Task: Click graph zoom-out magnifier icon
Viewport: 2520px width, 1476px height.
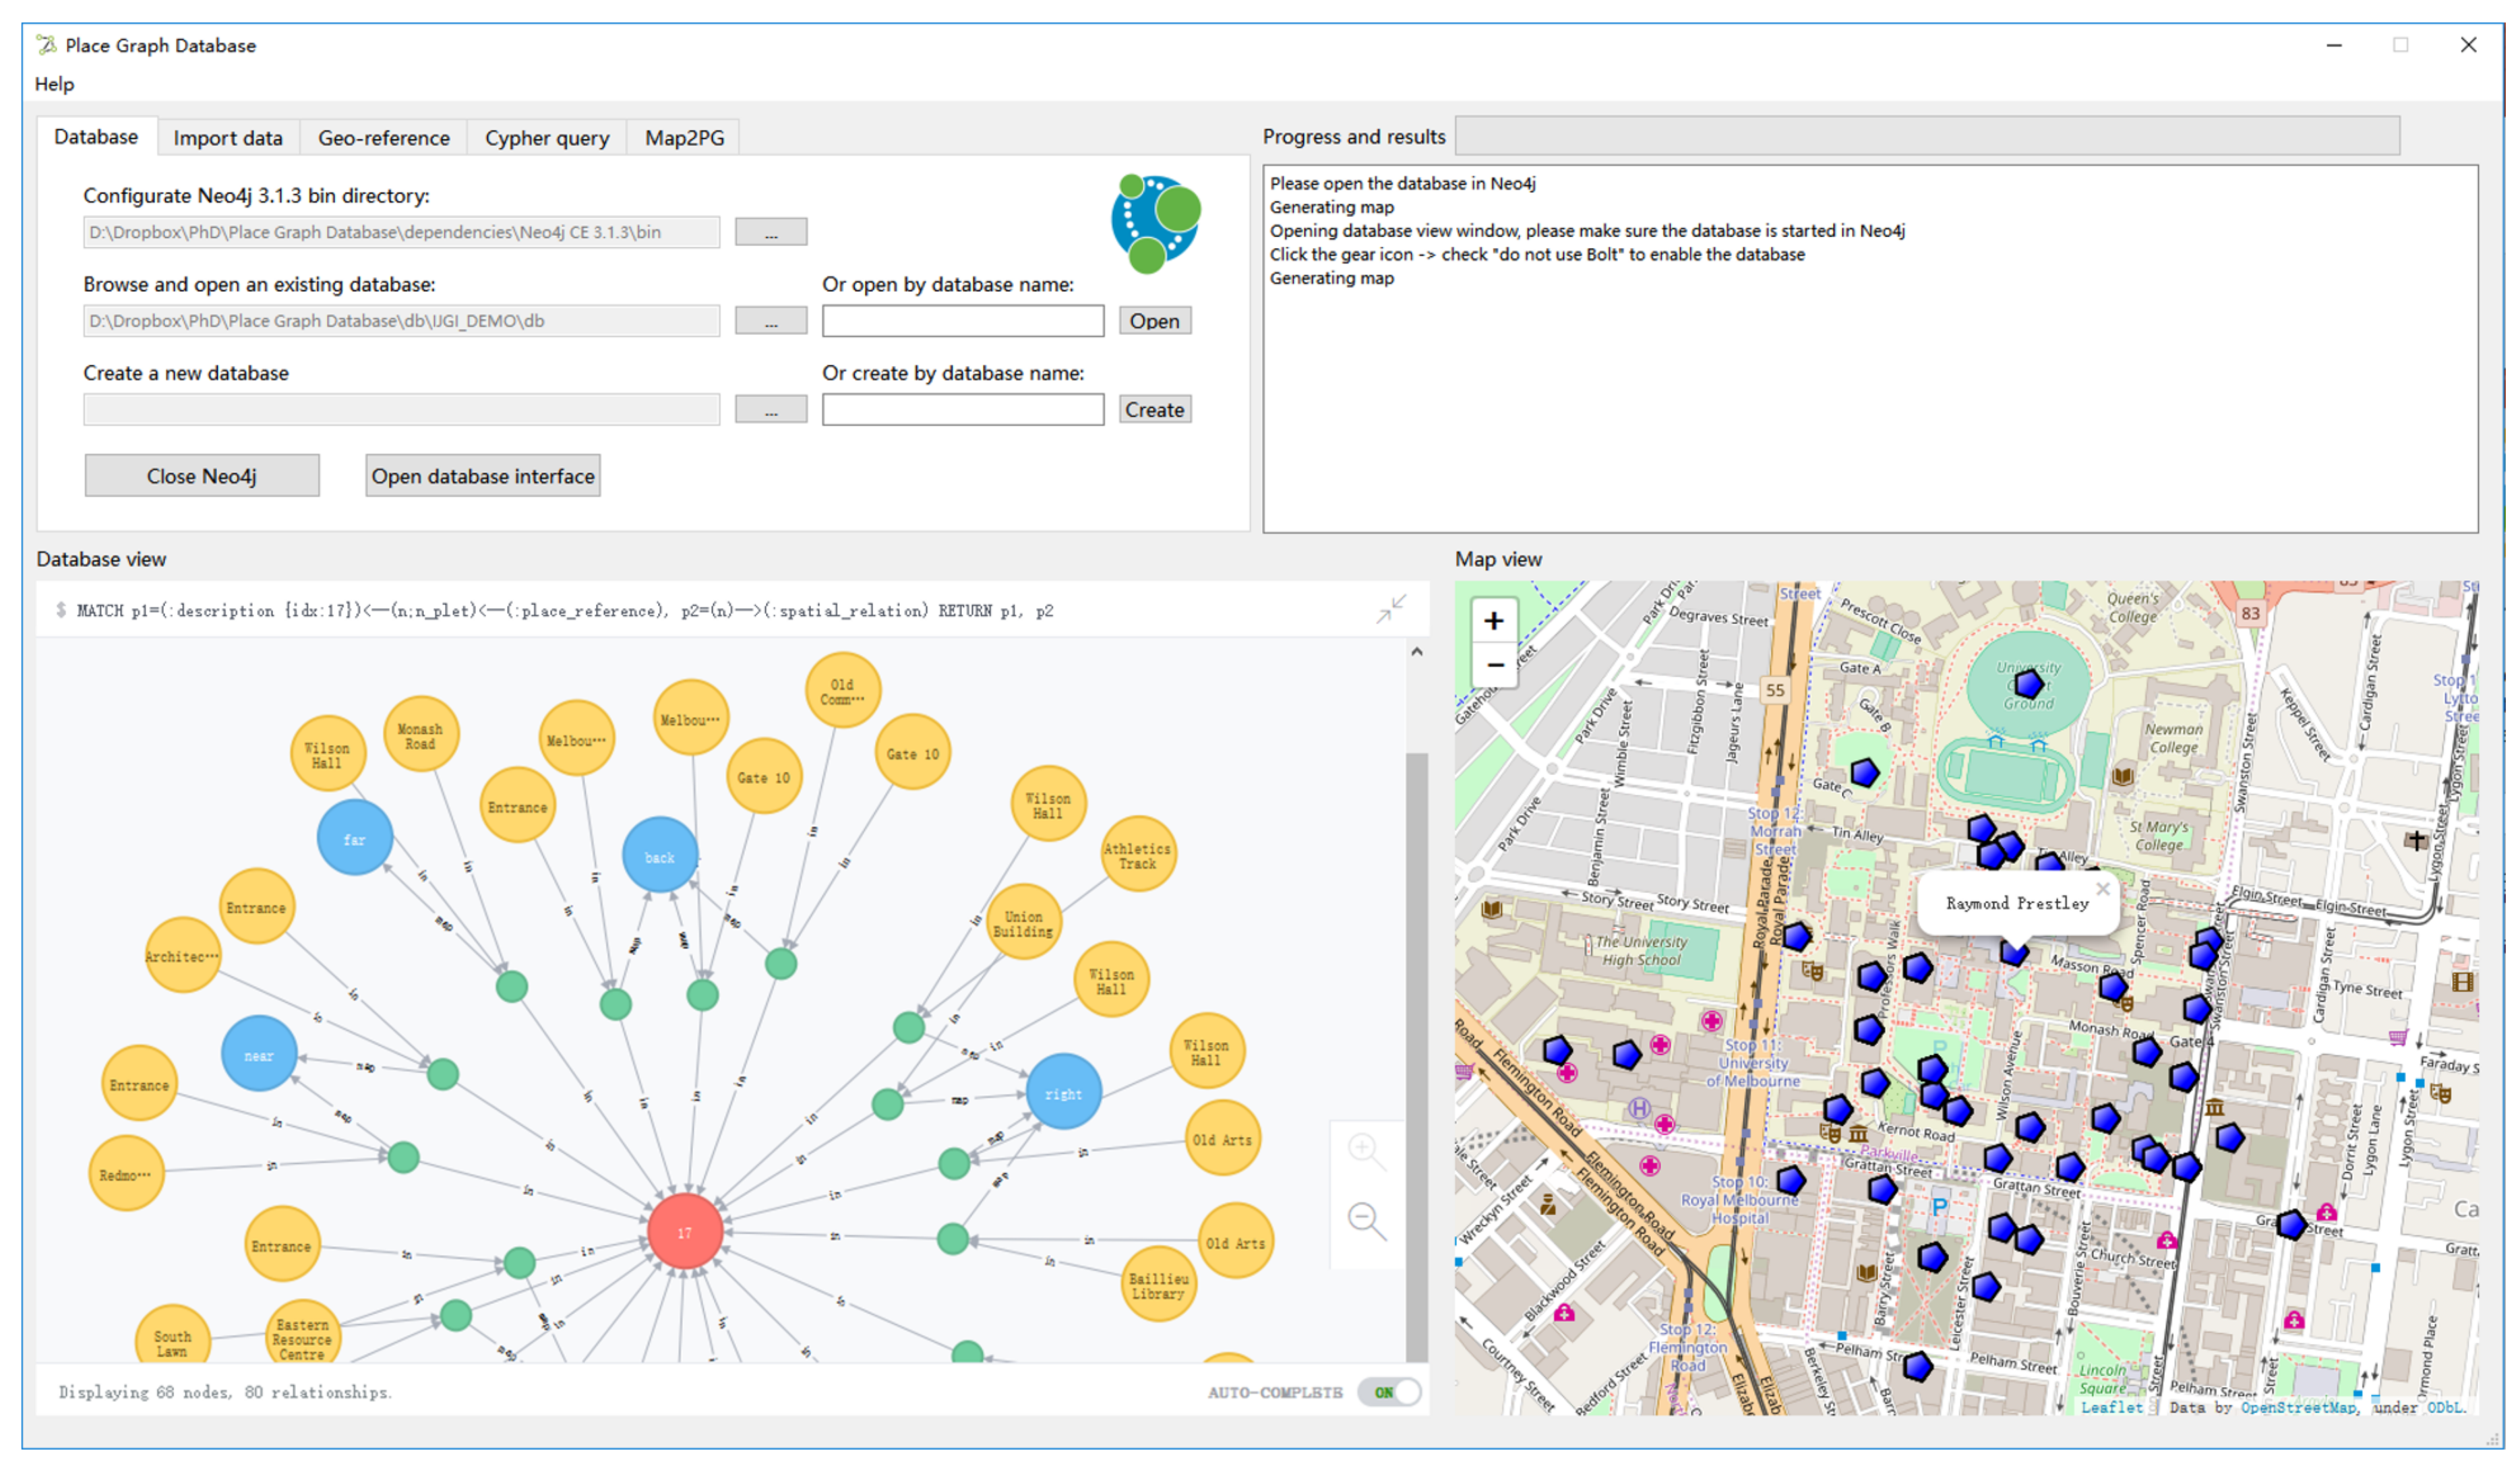Action: [1365, 1219]
